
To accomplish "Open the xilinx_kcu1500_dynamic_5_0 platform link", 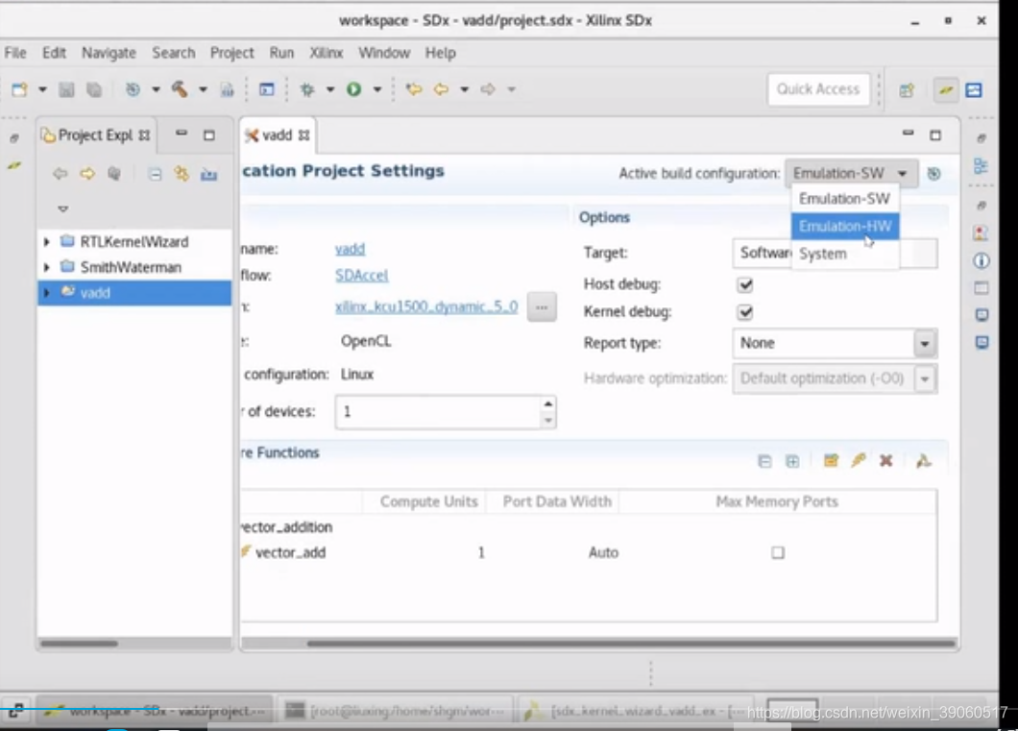I will (426, 306).
